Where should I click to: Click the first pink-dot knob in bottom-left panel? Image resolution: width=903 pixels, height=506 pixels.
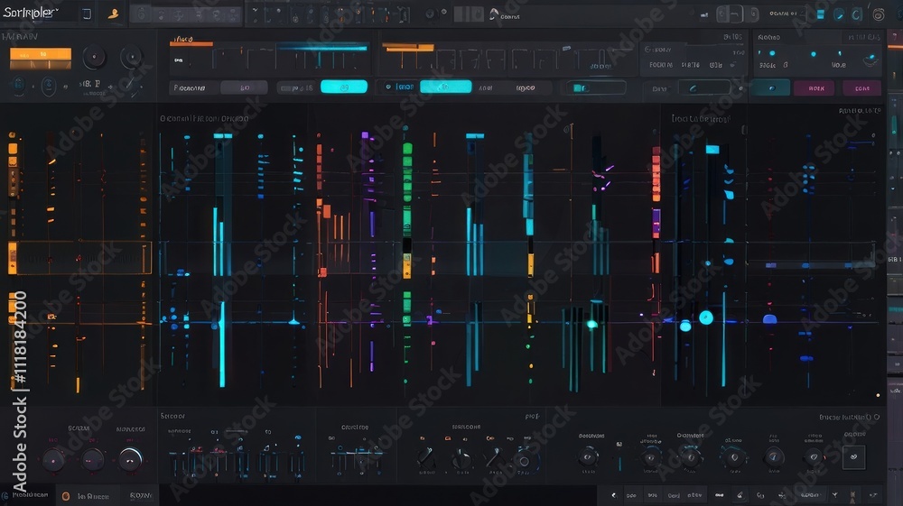coord(53,461)
